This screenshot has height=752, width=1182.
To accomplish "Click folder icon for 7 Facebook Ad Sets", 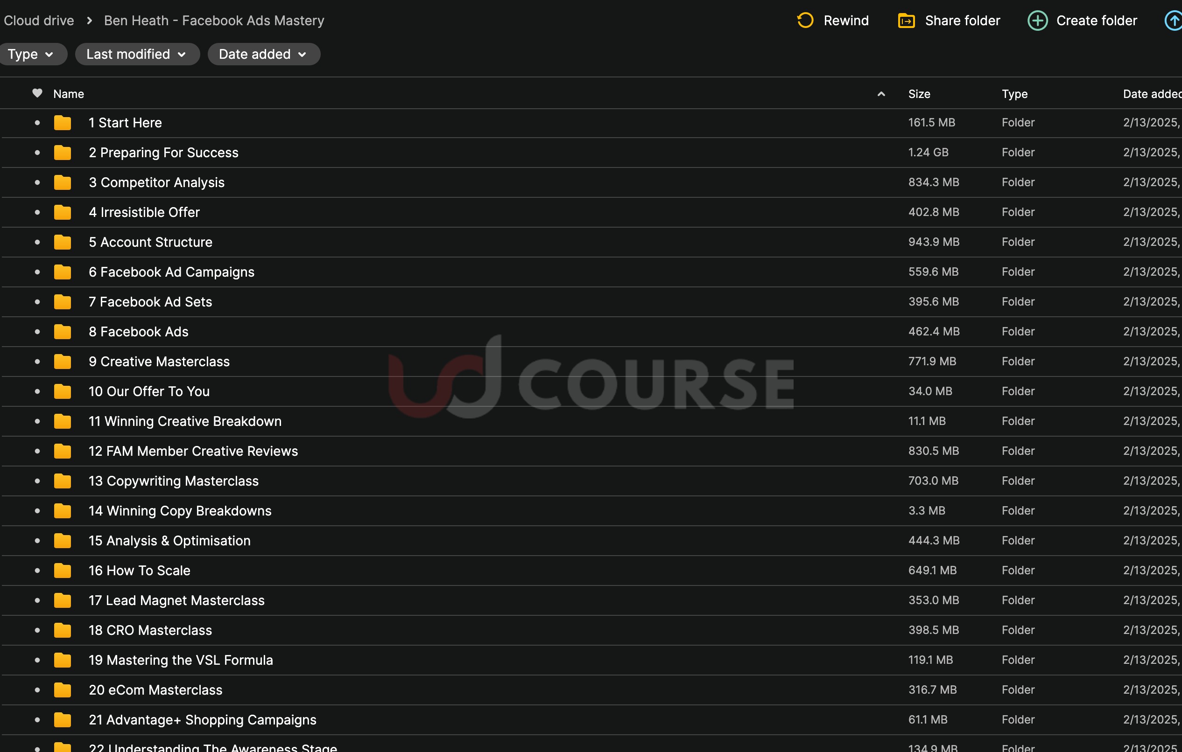I will pos(63,302).
